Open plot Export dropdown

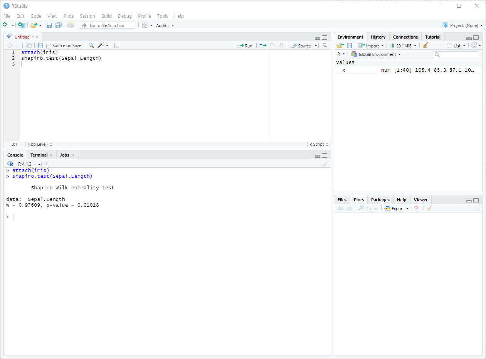(x=396, y=208)
